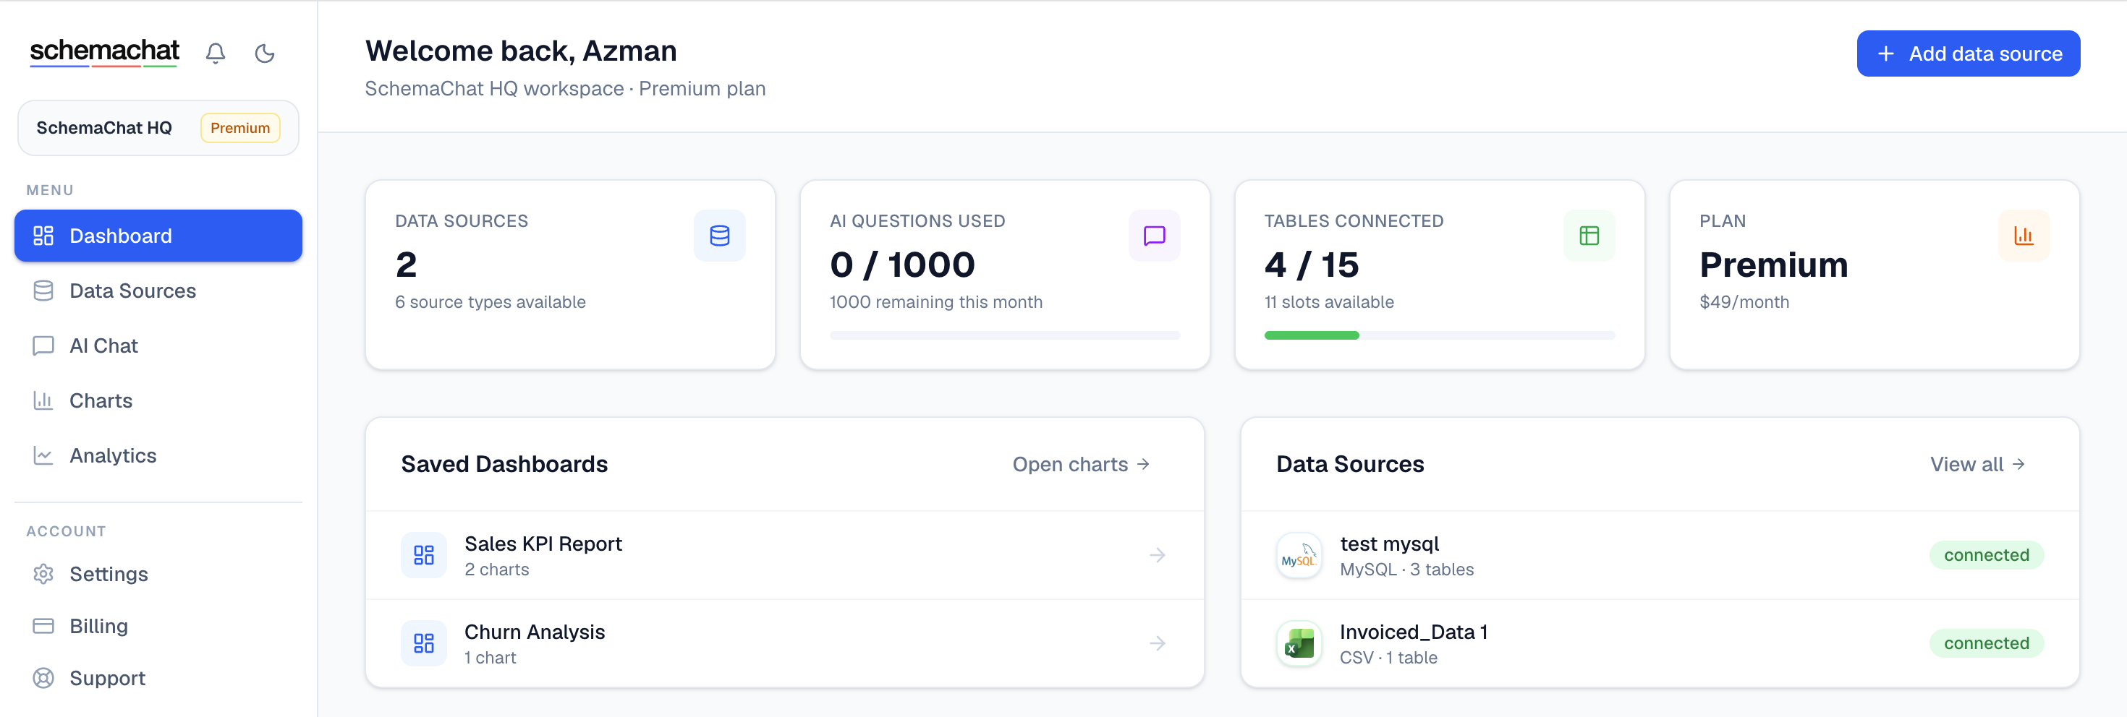Click the '$49/month' plan price
The image size is (2127, 717).
tap(1744, 302)
